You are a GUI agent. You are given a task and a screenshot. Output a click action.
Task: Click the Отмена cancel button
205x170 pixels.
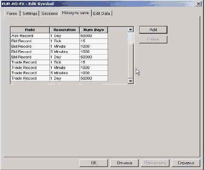pyautogui.click(x=124, y=163)
